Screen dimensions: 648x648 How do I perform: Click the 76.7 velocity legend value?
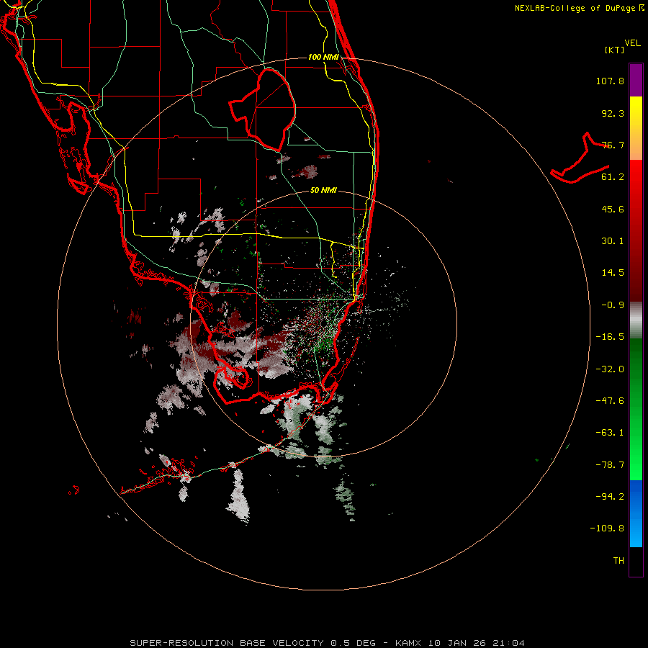point(613,145)
